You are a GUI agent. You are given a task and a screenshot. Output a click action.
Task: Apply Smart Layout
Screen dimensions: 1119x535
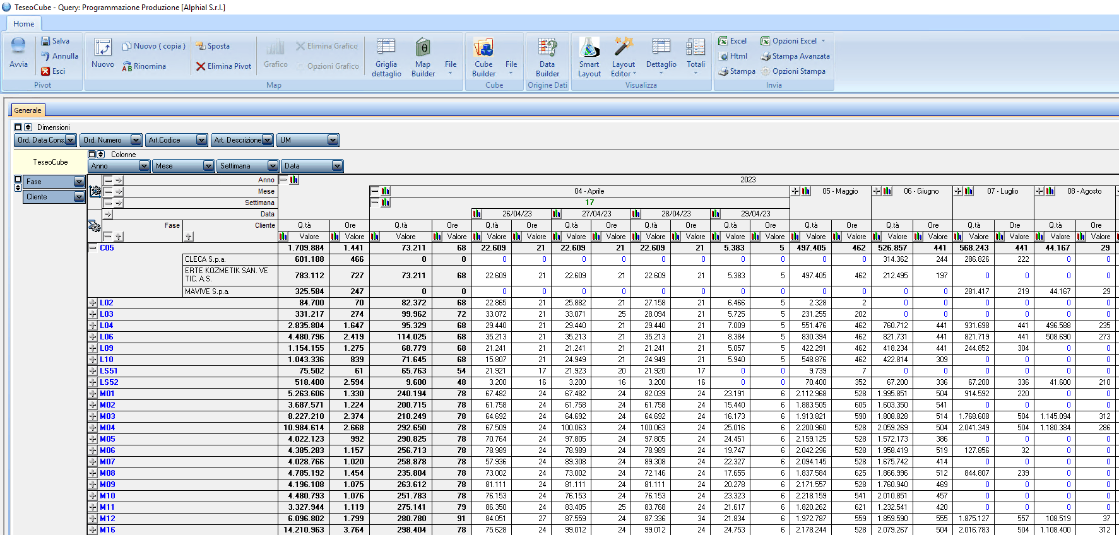coord(589,57)
